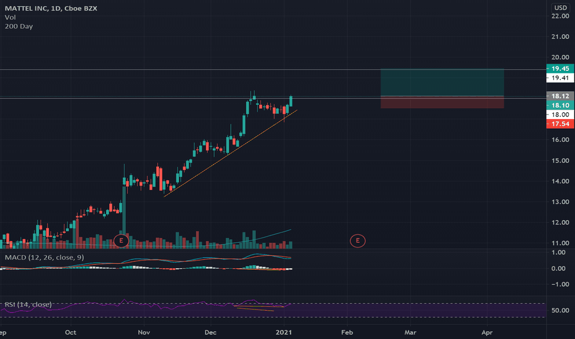Select the red stop-loss zone
Viewport: 575px width, 339px height.
(442, 102)
